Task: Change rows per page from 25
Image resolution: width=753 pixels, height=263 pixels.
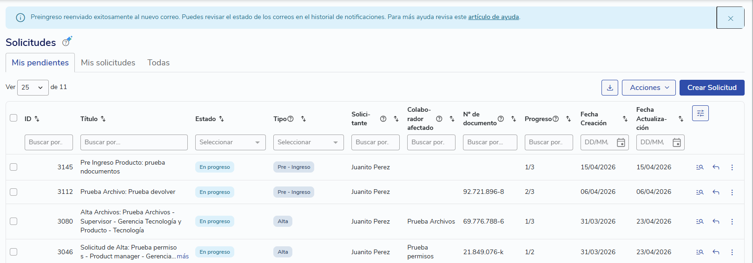Action: [x=33, y=87]
